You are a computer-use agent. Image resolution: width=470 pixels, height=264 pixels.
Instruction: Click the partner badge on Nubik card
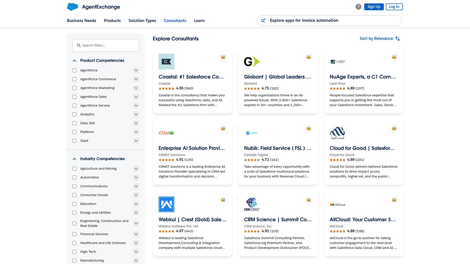309,128
